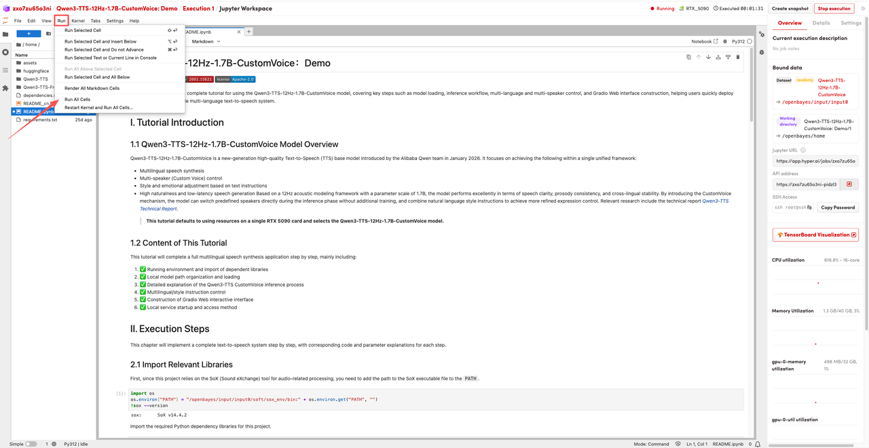Open the Qwen3-TTS Technical Report link
This screenshot has width=869, height=448.
tap(715, 201)
